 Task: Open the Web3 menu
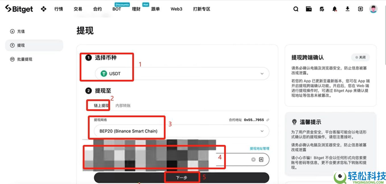[176, 9]
